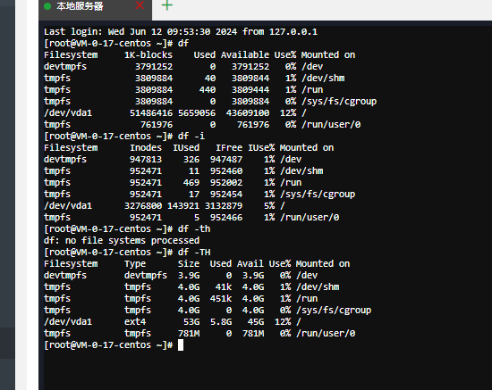Click the 3791252 1K-blocks value for devtmpfs
The image size is (492, 390).
(x=154, y=66)
